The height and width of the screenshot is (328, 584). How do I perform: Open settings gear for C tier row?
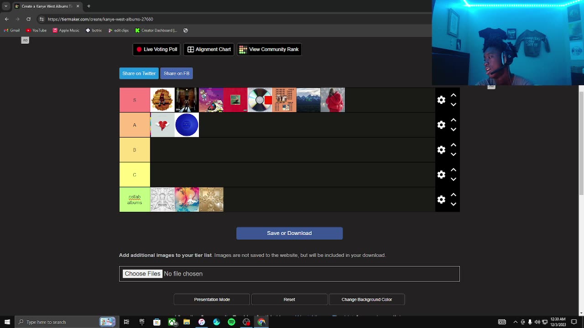441,174
